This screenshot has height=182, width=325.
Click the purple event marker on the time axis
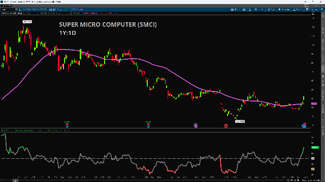coord(196,125)
